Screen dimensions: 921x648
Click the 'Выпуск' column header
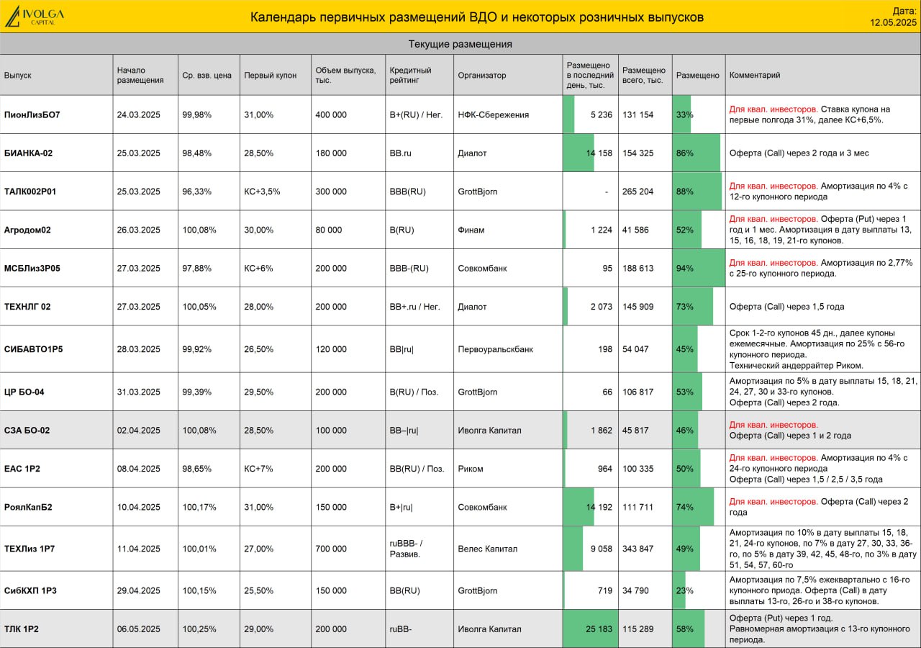point(18,75)
